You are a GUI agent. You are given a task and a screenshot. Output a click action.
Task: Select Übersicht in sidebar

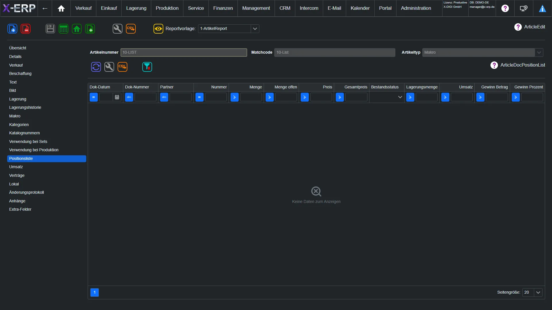tap(47, 48)
